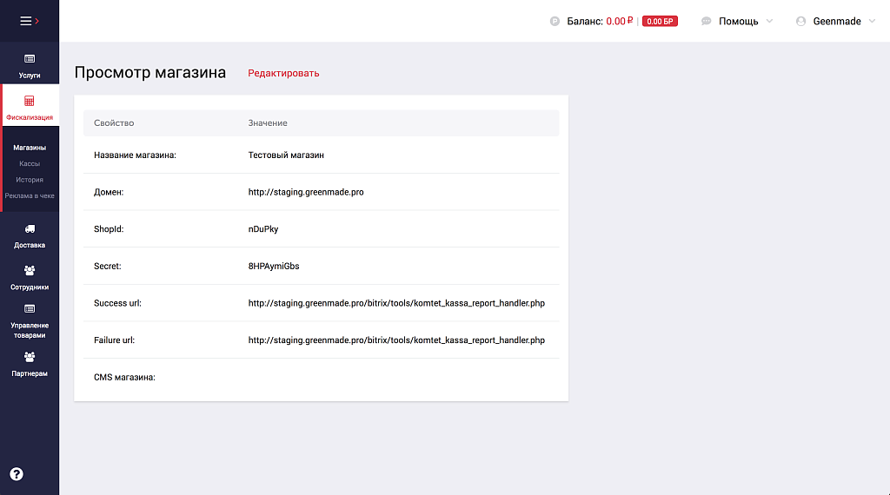Open Доставка truck icon
The width and height of the screenshot is (890, 495).
(x=30, y=229)
